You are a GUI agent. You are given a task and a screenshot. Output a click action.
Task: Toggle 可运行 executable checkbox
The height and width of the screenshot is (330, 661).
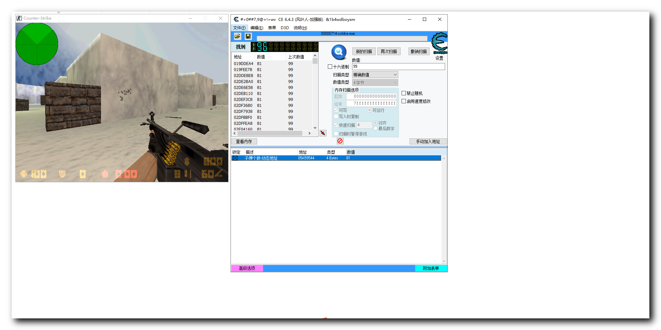(369, 110)
